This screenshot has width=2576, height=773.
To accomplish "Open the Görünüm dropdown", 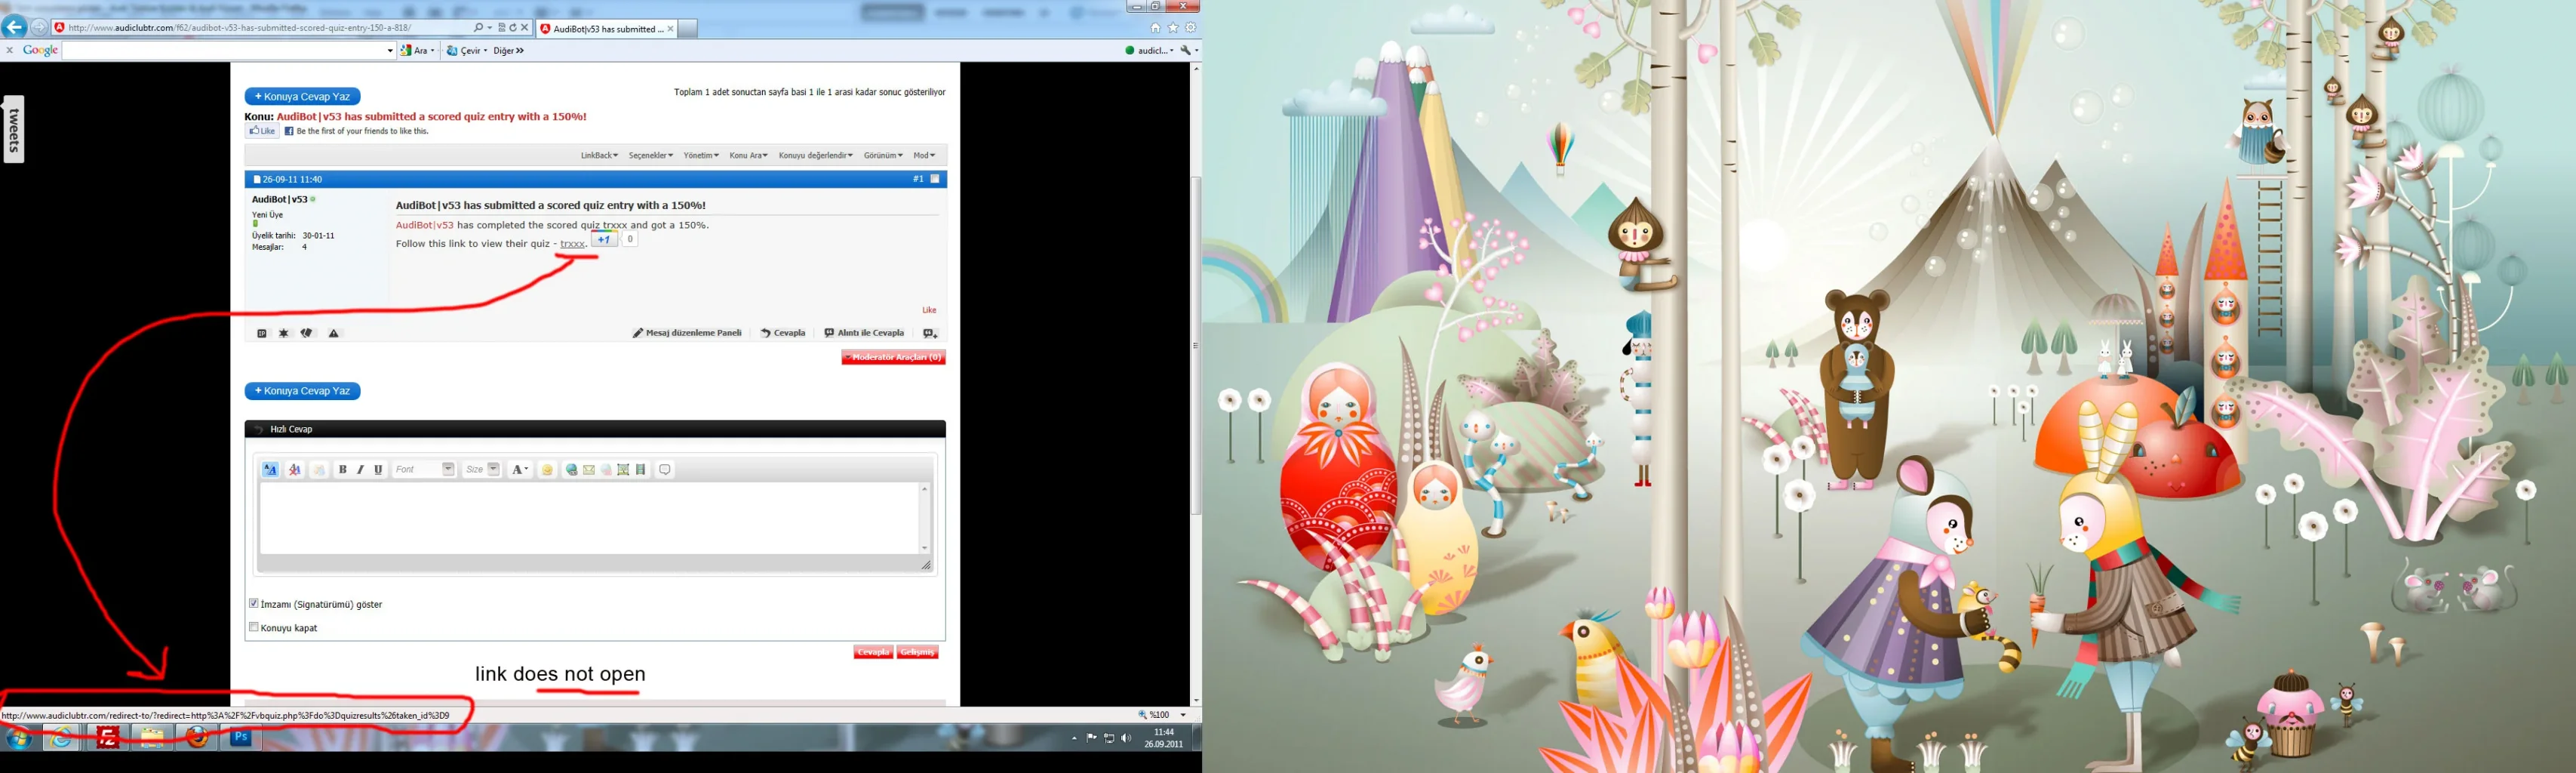I will [883, 155].
